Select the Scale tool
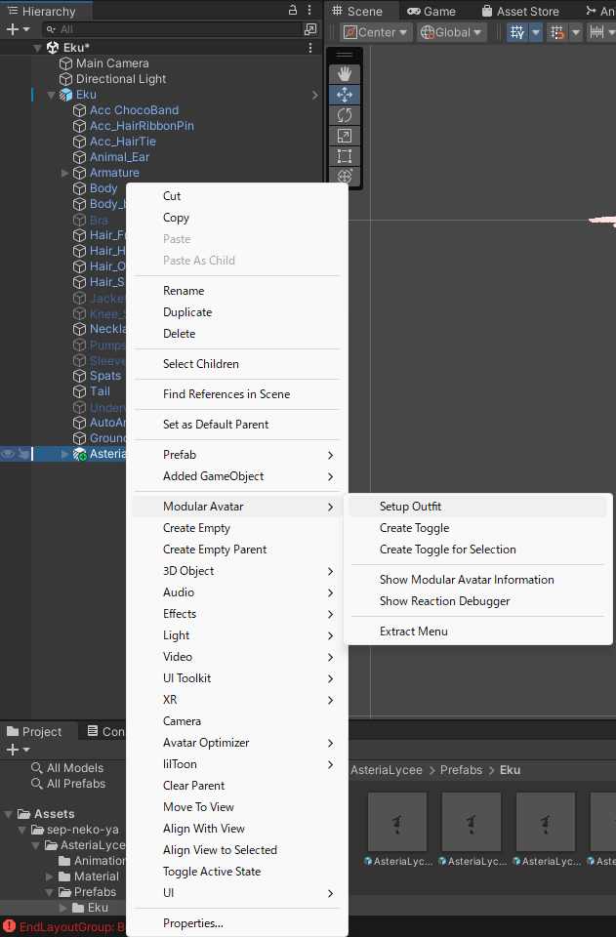Image resolution: width=616 pixels, height=937 pixels. click(344, 136)
